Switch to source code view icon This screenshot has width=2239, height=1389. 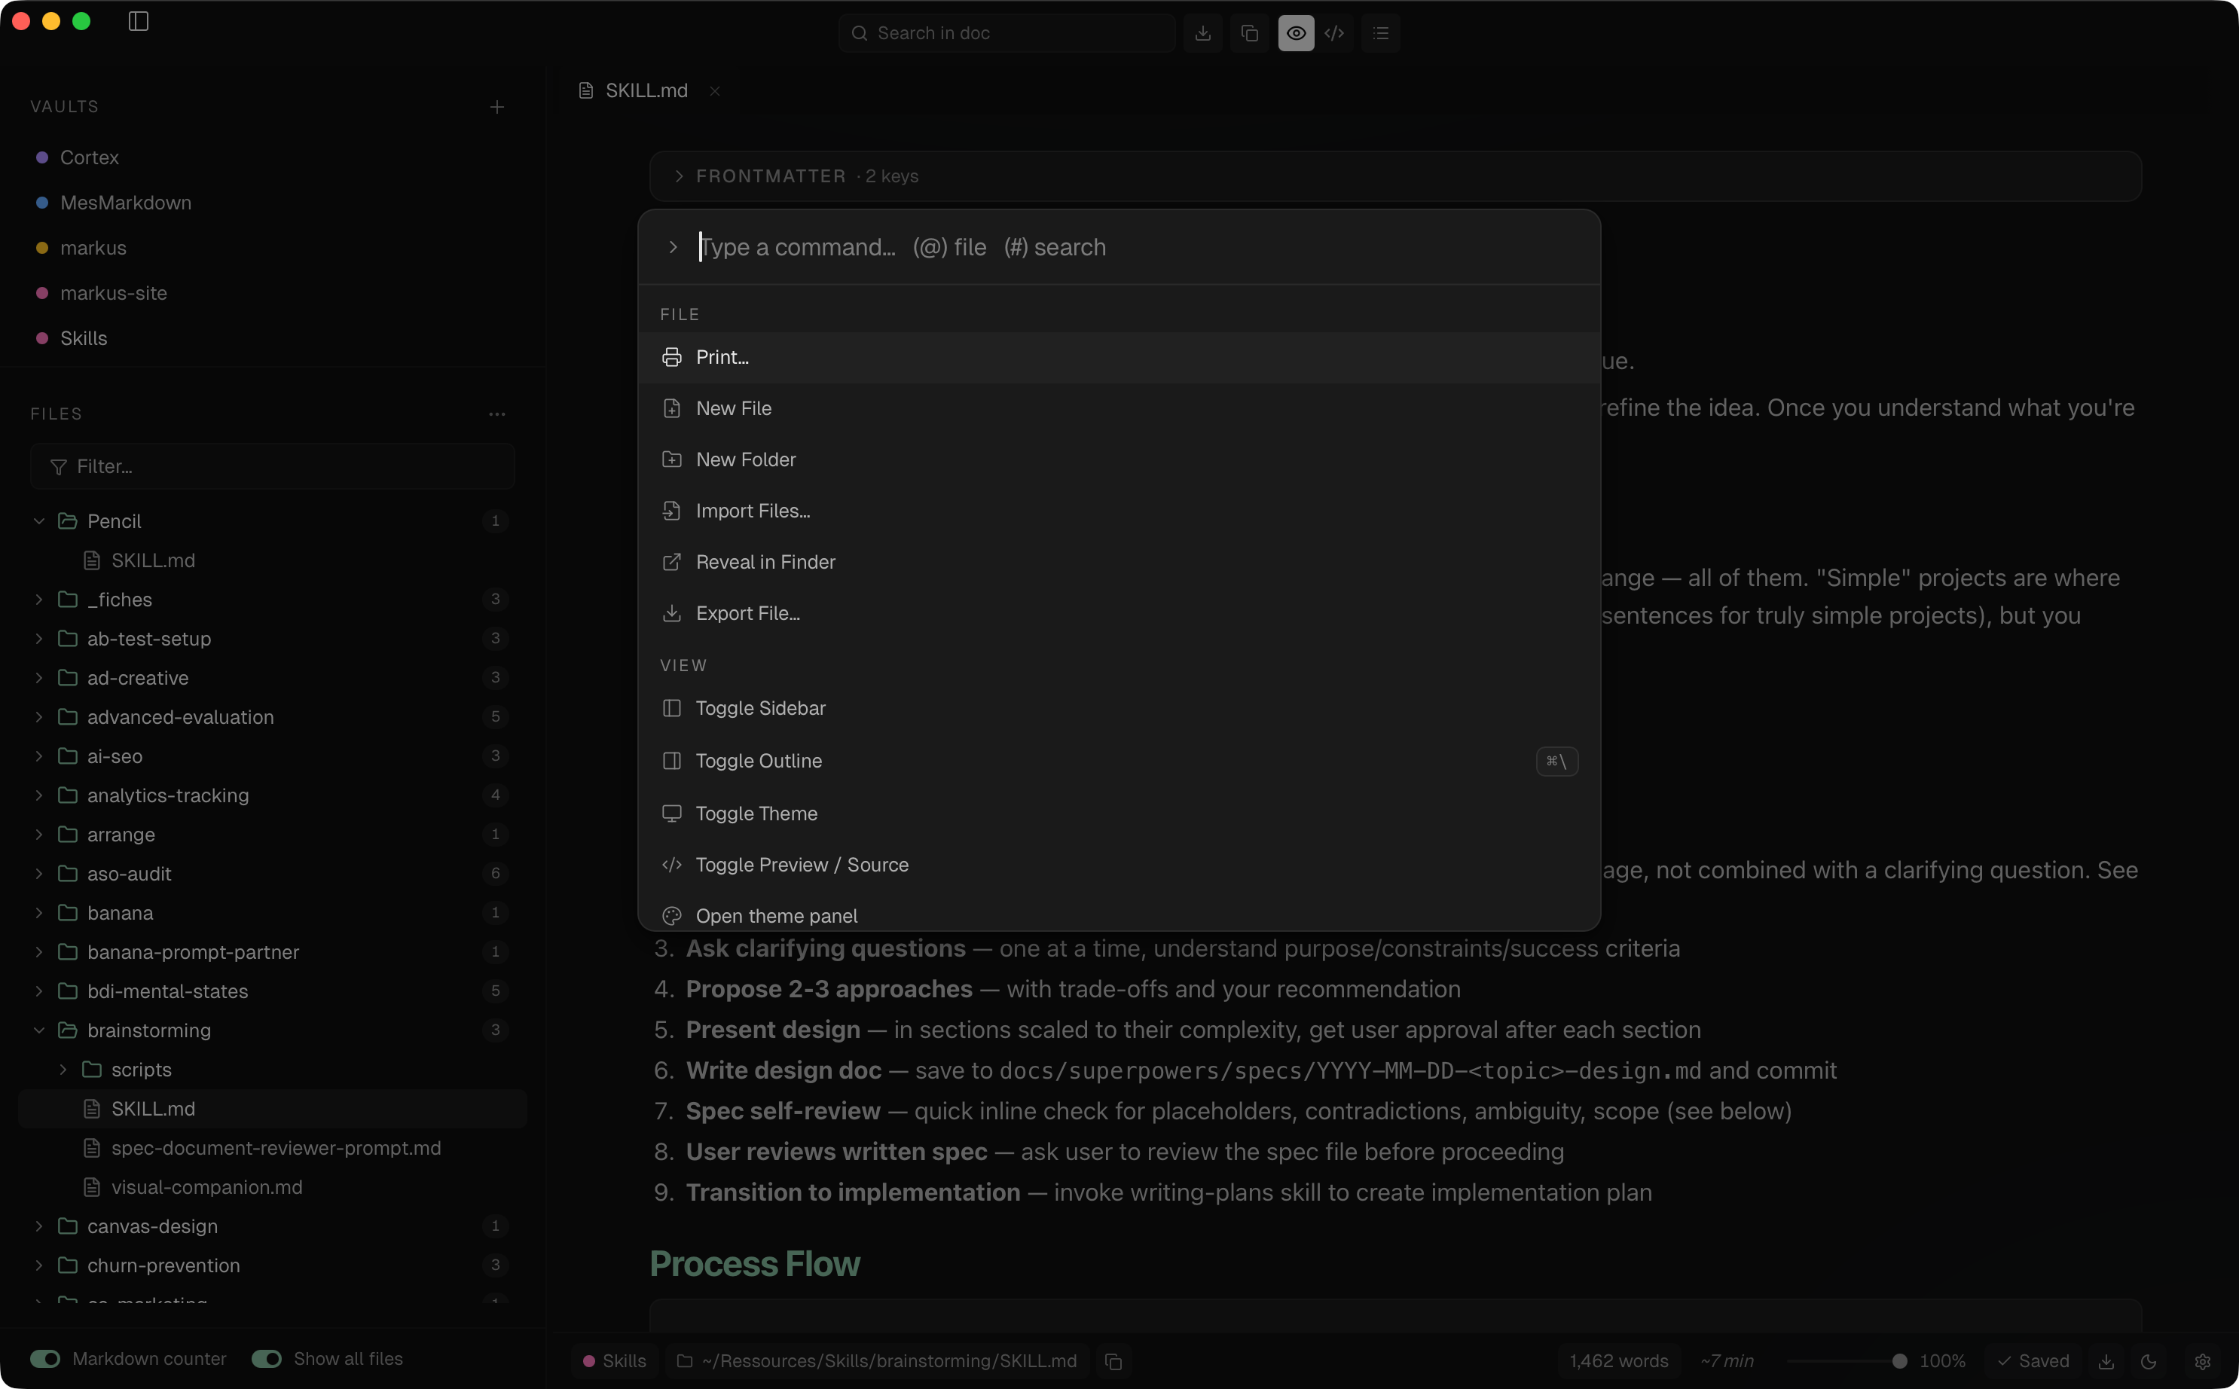(1335, 33)
